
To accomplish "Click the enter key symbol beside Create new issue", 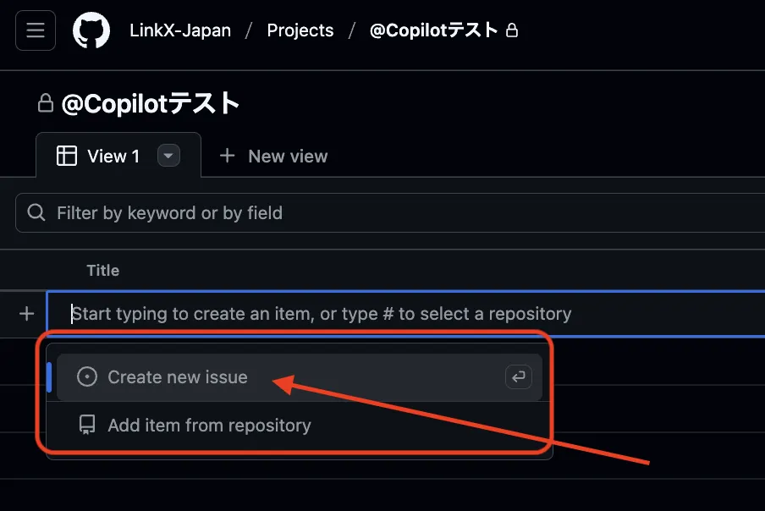I will [519, 377].
